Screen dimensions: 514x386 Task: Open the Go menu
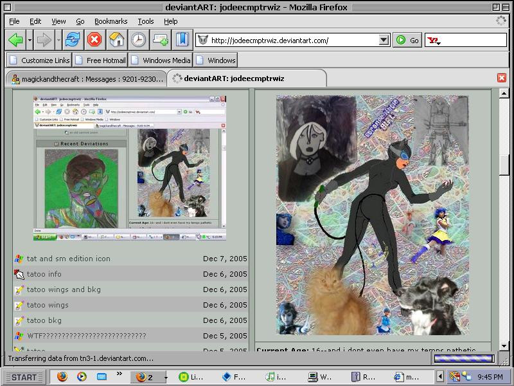tap(80, 21)
